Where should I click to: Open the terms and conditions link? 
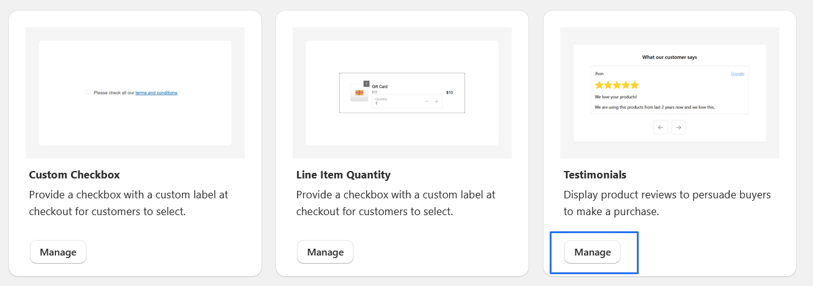(x=156, y=93)
